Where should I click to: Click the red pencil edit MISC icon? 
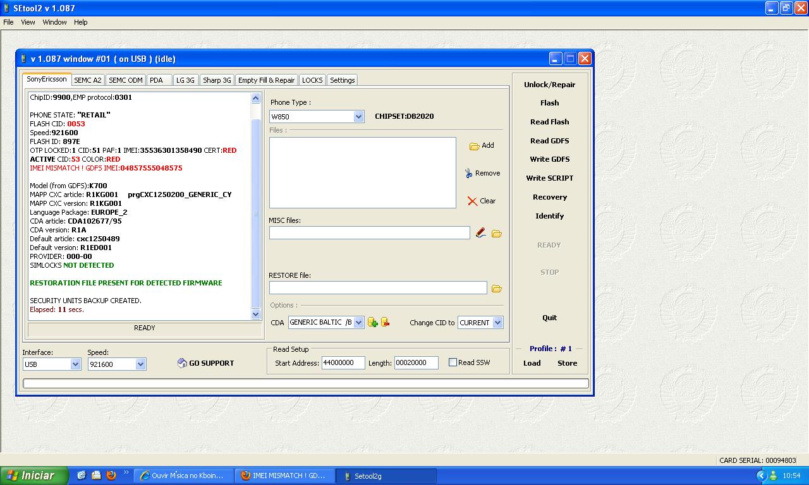point(481,233)
